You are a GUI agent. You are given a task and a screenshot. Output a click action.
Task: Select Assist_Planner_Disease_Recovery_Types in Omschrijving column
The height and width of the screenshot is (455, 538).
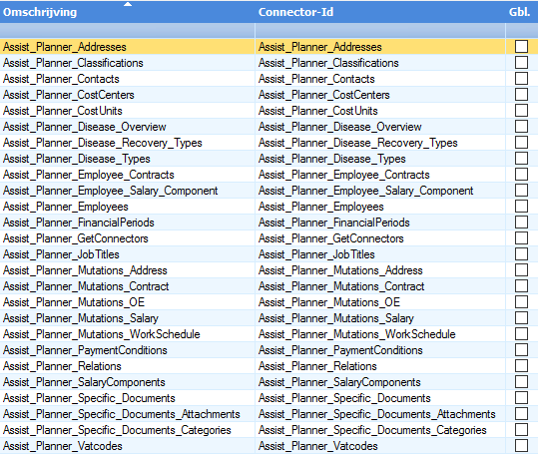[103, 143]
